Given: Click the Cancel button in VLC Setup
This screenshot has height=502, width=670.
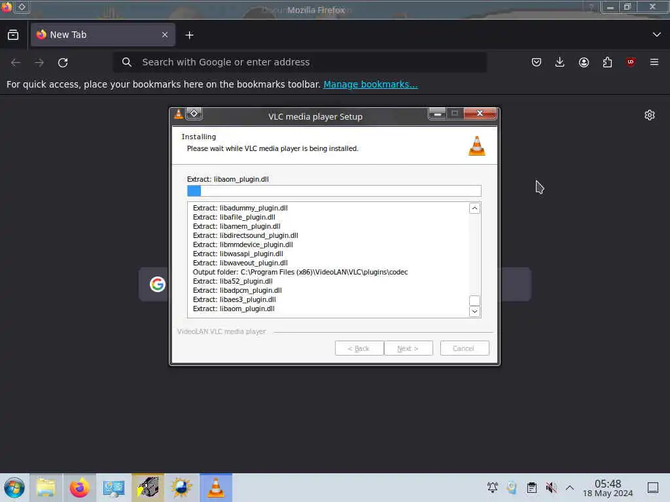Looking at the screenshot, I should click(465, 348).
